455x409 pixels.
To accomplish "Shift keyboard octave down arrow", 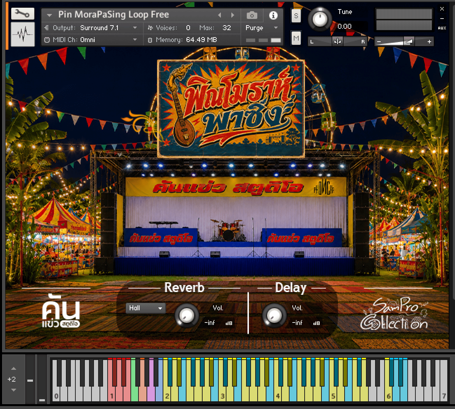I will click(14, 390).
